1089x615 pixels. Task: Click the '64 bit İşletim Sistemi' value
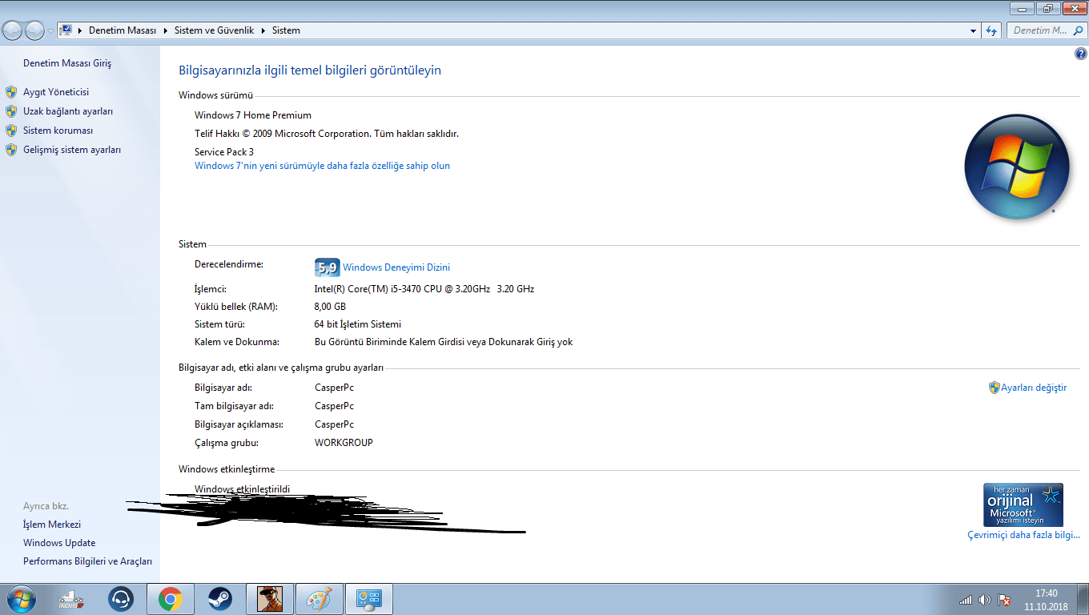point(358,324)
